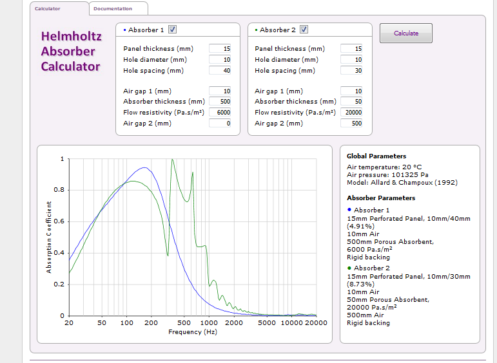The image size is (497, 363).
Task: Click the '50mm Porous Absorbent,' text
Action: click(388, 300)
